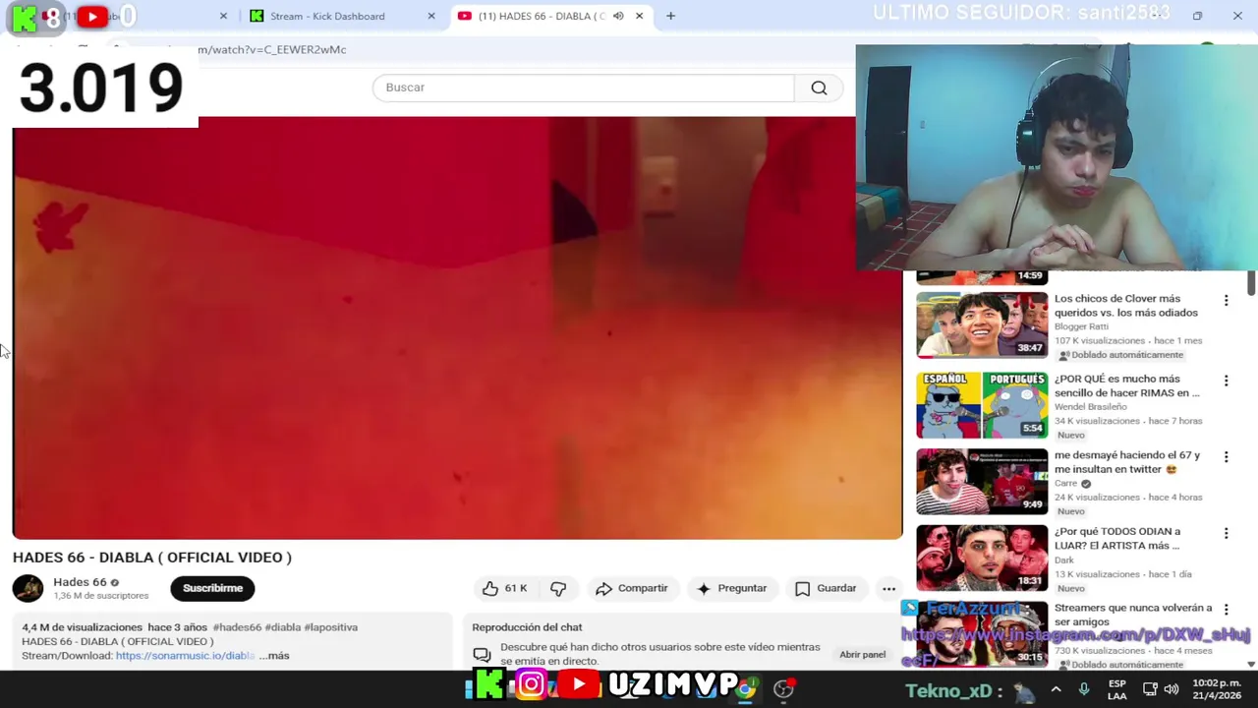Click the Streamers que nunca volverán title
This screenshot has width=1258, height=708.
tap(1133, 615)
